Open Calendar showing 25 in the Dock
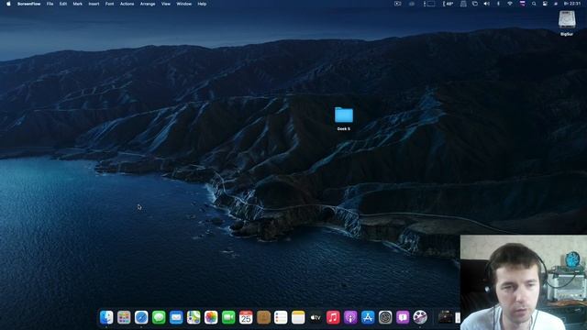 [246, 317]
